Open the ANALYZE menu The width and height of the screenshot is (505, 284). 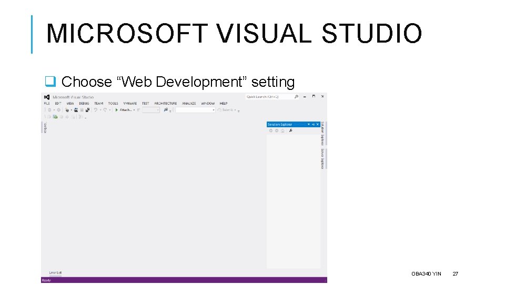tap(189, 104)
